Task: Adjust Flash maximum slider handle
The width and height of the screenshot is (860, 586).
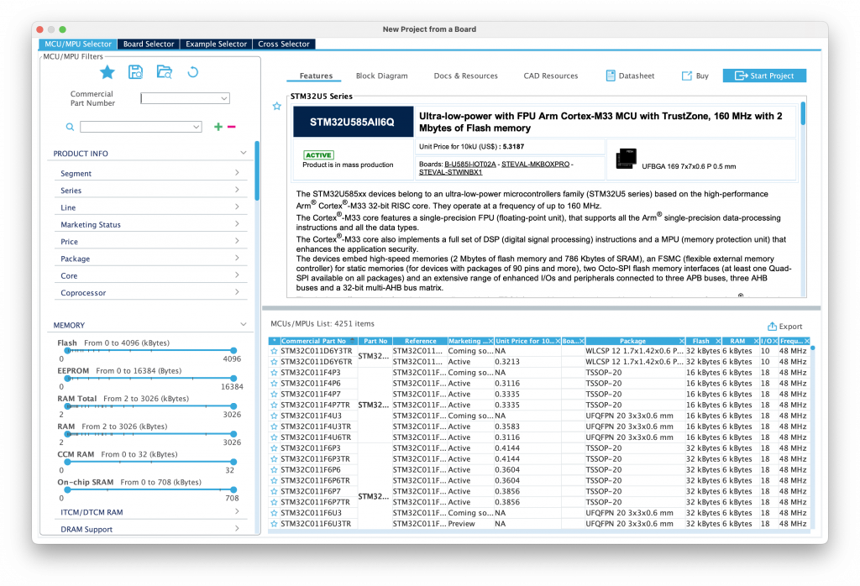Action: click(233, 350)
